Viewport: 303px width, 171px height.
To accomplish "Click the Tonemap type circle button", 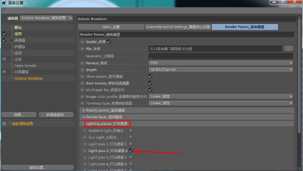I will click(83, 103).
